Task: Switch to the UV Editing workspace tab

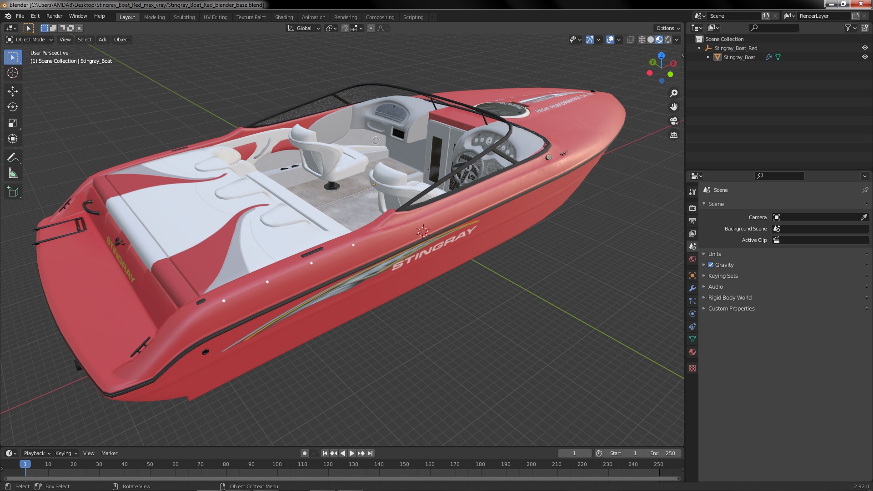Action: [x=216, y=17]
